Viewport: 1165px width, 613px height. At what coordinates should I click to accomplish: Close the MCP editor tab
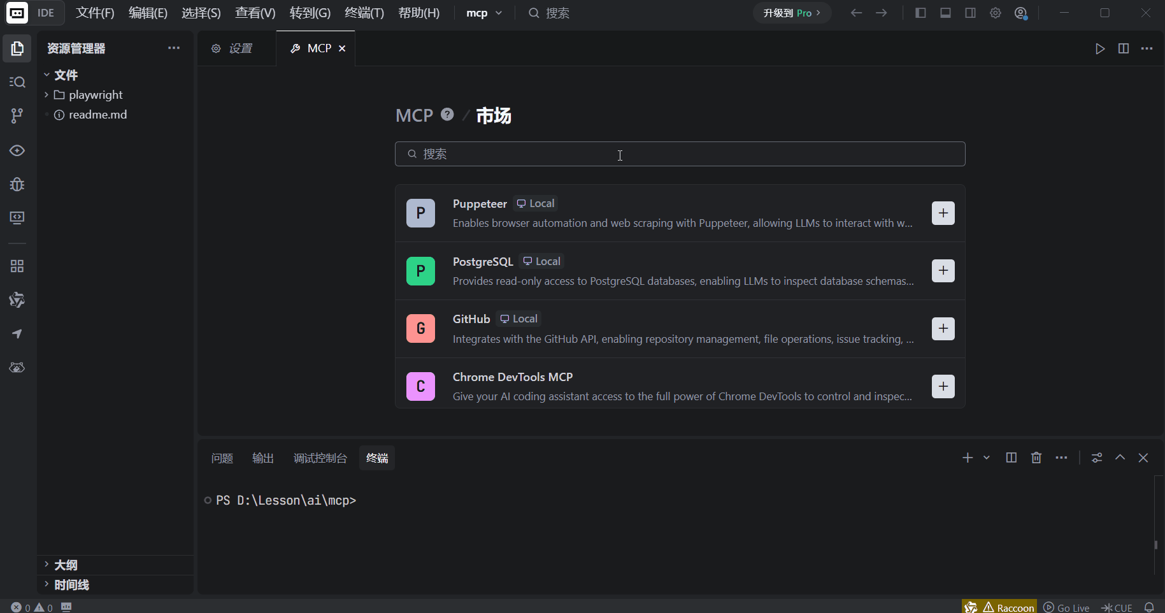pyautogui.click(x=342, y=49)
